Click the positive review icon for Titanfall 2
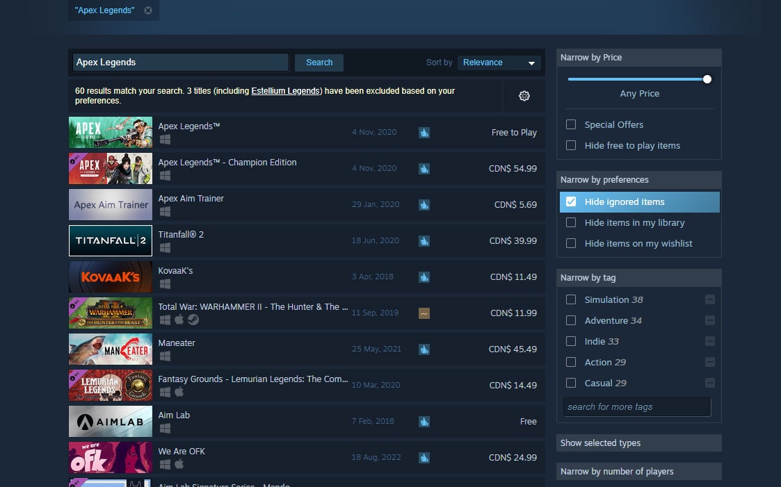The width and height of the screenshot is (781, 487). click(x=424, y=241)
